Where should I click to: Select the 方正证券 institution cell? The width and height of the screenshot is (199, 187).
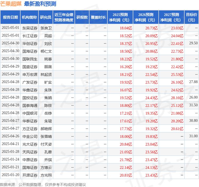[x=30, y=129]
